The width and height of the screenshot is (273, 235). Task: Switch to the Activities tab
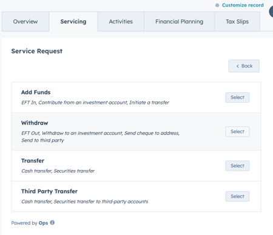tap(121, 21)
